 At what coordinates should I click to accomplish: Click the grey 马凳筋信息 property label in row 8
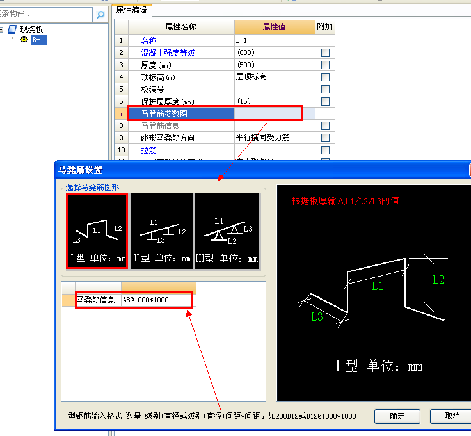[x=160, y=126]
